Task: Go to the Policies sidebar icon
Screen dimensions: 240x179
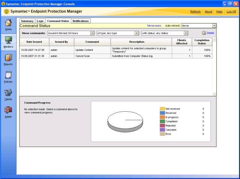Action: (8, 75)
